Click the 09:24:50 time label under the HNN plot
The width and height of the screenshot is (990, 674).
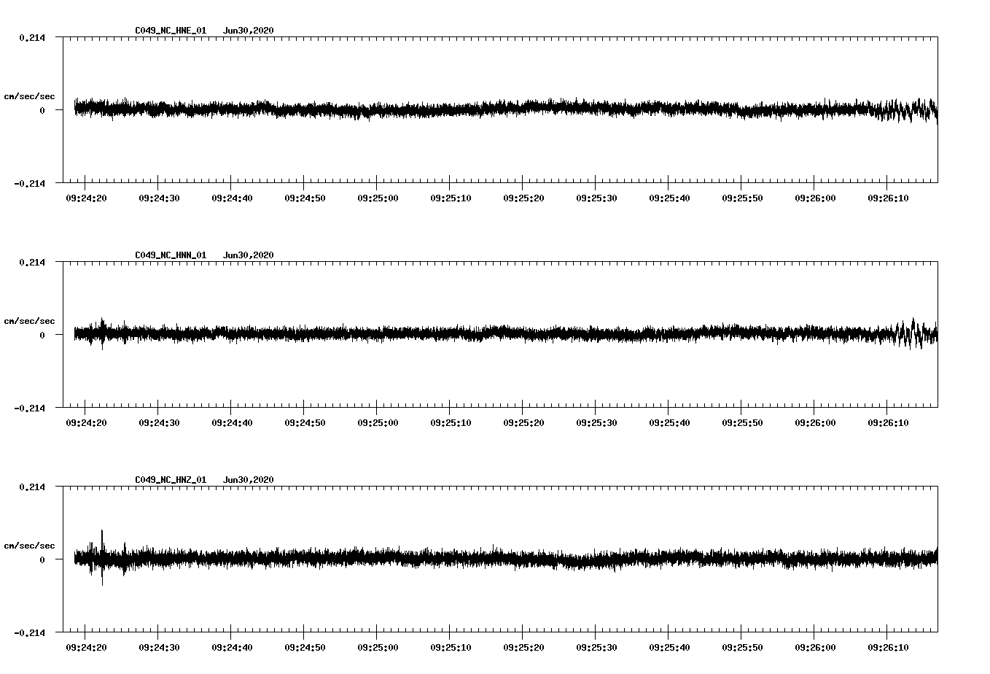[305, 422]
